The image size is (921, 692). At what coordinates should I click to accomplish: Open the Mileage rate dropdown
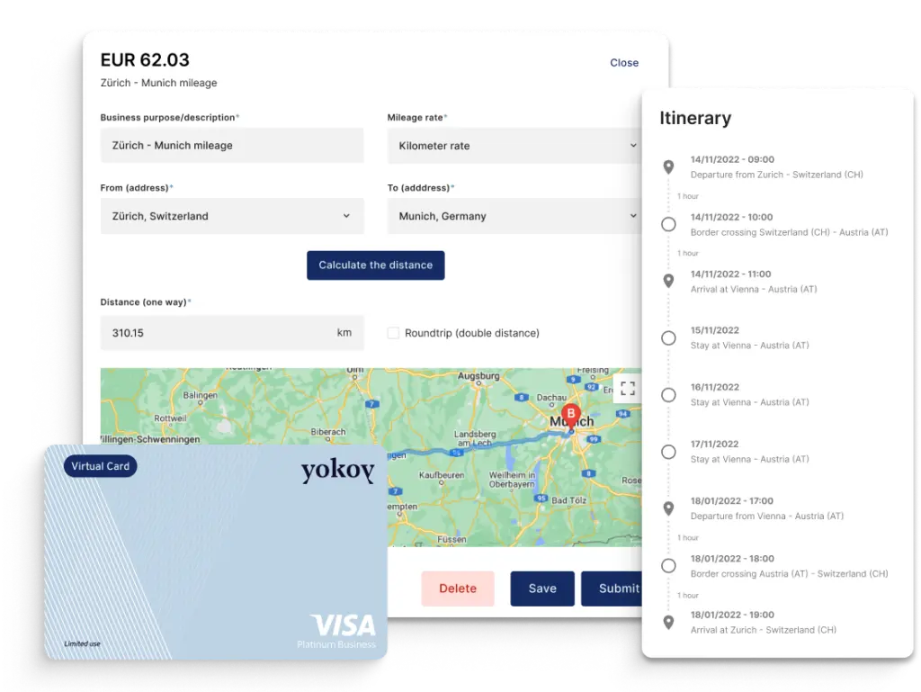[x=514, y=146]
